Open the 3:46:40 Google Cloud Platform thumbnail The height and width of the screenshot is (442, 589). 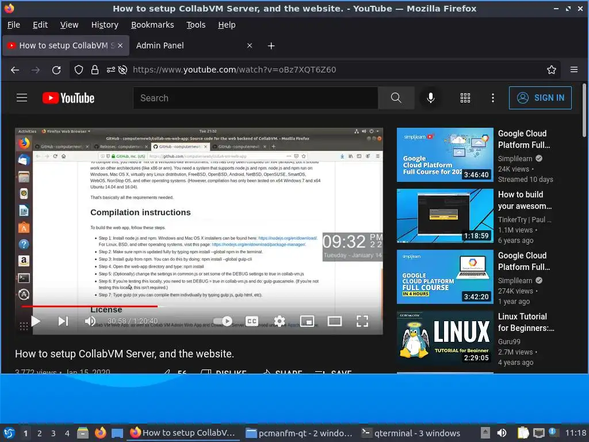click(x=445, y=154)
